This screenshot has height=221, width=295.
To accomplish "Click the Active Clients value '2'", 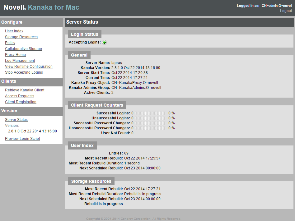I will [113, 93].
